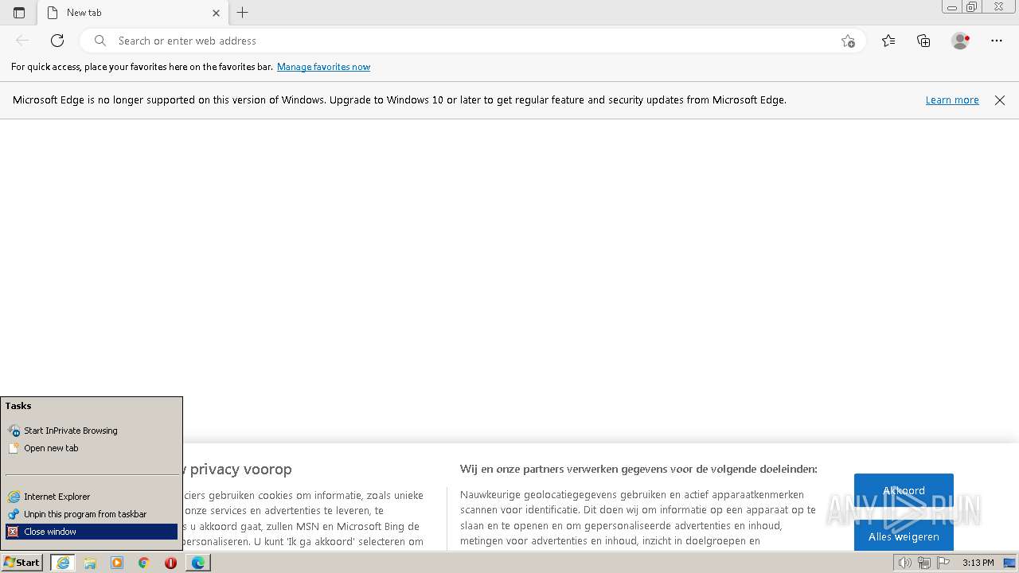This screenshot has height=573, width=1019.
Task: Switch to Microsoft Edge taskbar icon
Action: [x=197, y=563]
